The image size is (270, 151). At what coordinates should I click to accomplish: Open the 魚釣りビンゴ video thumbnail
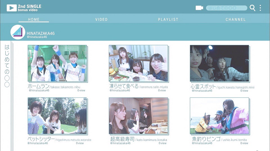tap(219, 116)
